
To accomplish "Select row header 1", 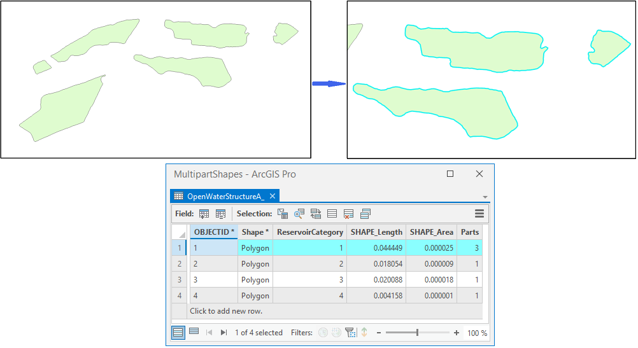I will point(179,247).
